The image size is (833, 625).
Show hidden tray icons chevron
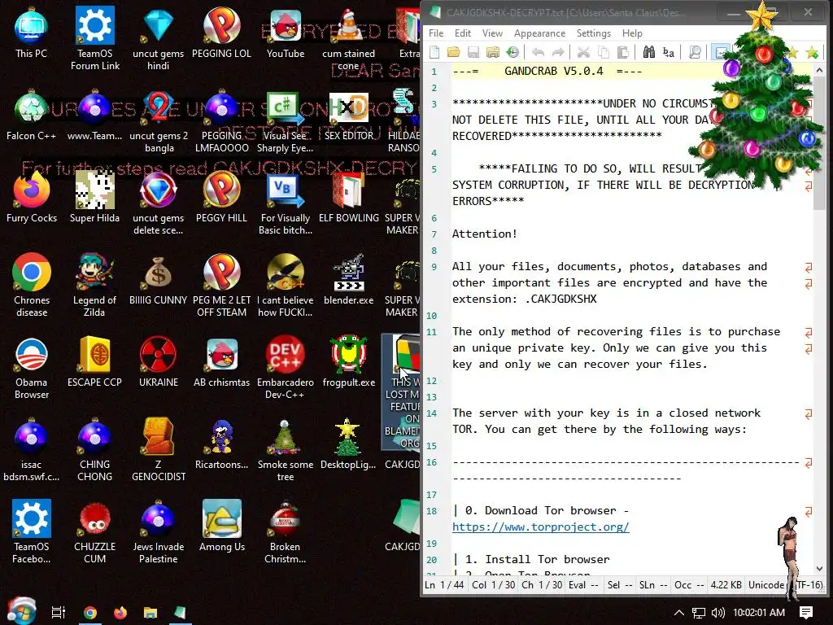[678, 613]
